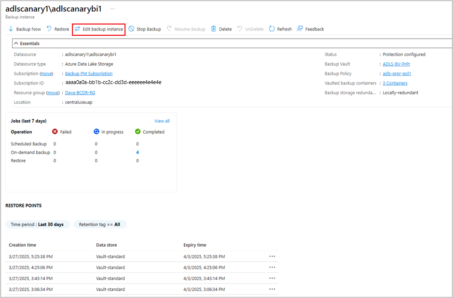This screenshot has height=298, width=453.
Task: Click creation time 3/27/2025, 5:25:38 PM
Action: pyautogui.click(x=30, y=256)
